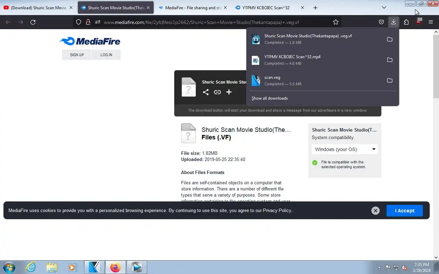Open the Windows (your OS) dropdown

pos(345,149)
